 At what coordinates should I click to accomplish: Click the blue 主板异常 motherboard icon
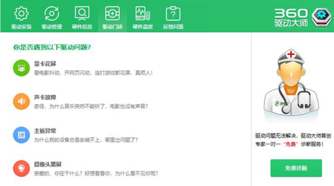coord(21,135)
